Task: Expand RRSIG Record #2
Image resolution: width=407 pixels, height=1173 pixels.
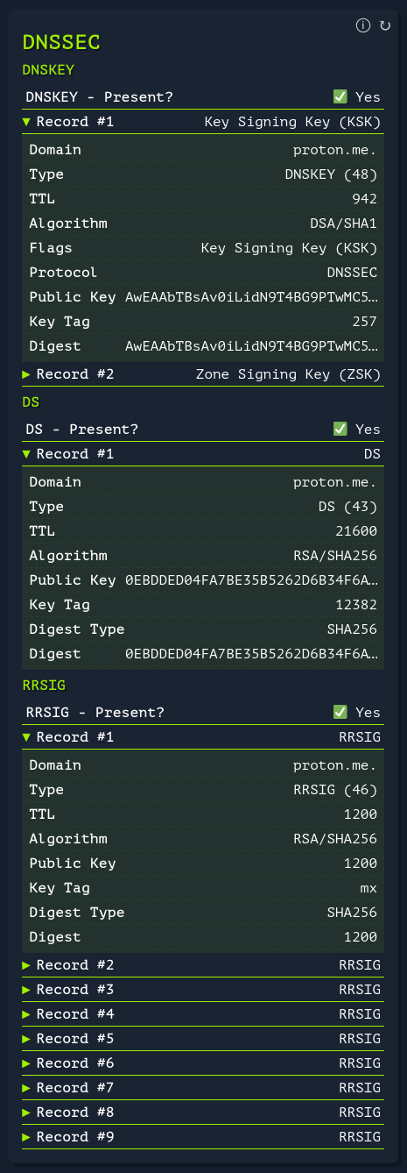Action: coord(203,965)
